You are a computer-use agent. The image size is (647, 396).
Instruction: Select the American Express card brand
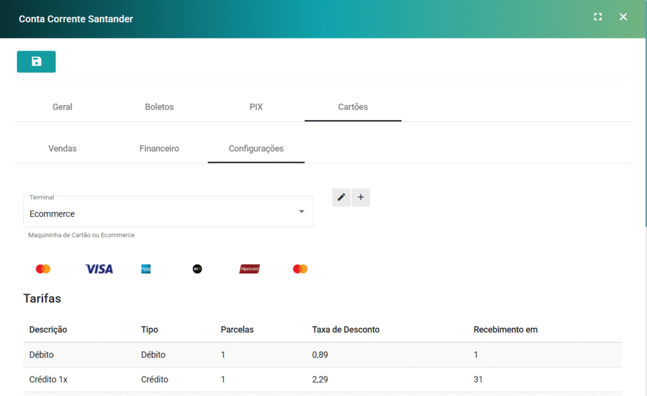pyautogui.click(x=146, y=269)
